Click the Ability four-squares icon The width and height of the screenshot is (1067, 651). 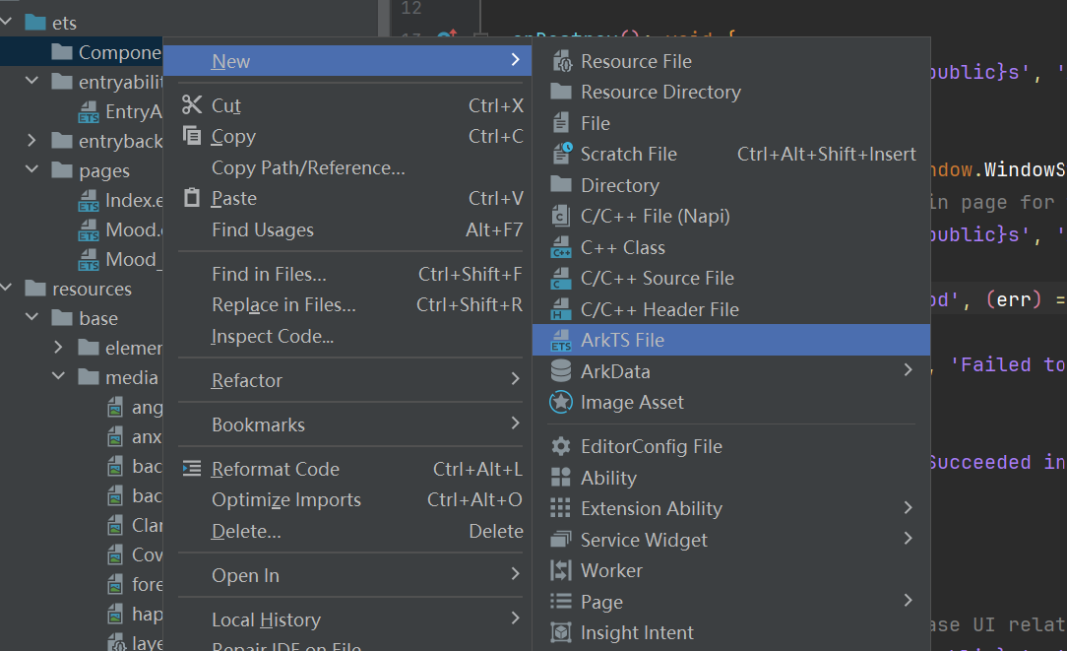click(561, 478)
